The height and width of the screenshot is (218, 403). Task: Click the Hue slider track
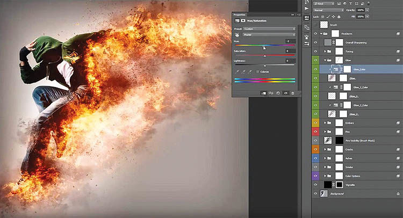(265, 45)
